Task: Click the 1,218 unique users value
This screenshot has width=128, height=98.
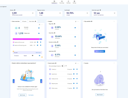Action: tap(21, 33)
